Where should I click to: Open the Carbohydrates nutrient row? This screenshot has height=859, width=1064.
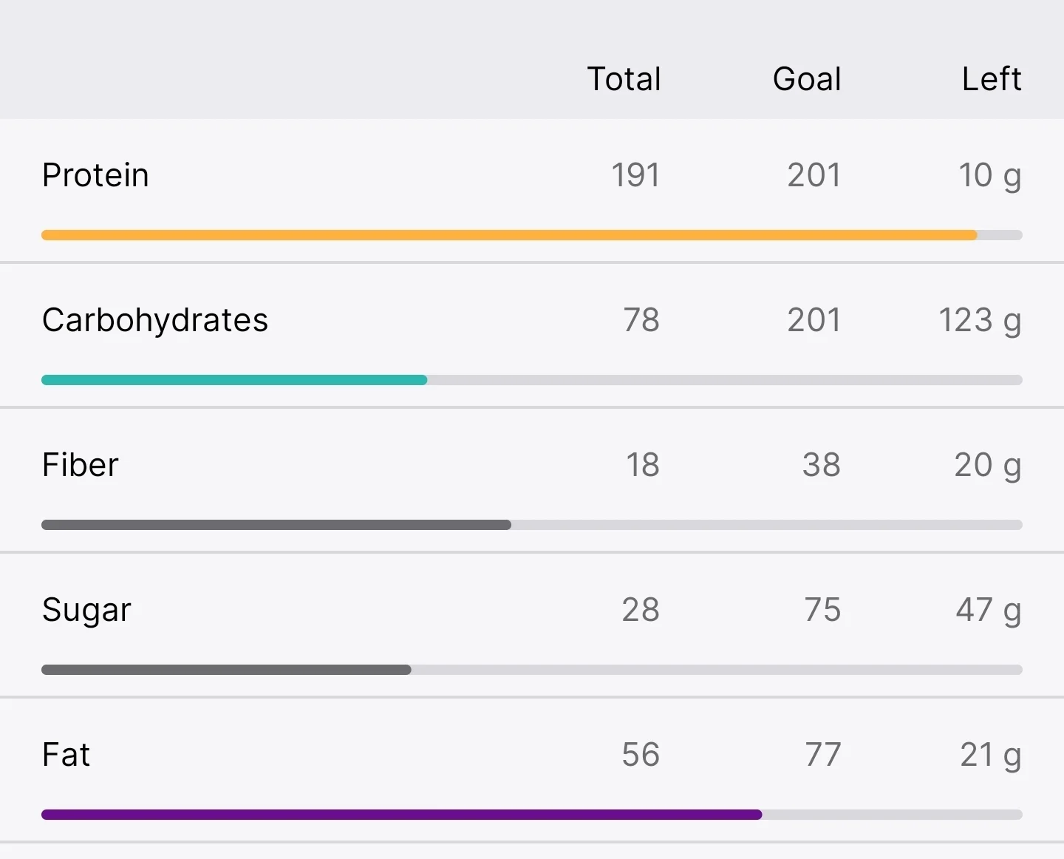point(532,335)
